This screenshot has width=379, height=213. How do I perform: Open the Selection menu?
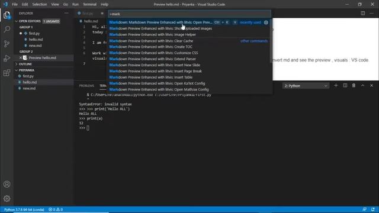40,4
